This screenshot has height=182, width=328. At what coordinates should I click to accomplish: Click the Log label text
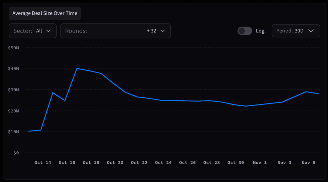tap(260, 31)
